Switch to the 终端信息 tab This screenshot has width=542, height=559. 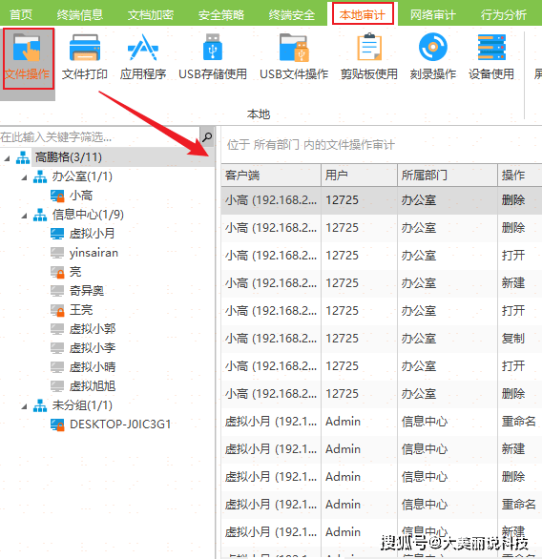80,15
